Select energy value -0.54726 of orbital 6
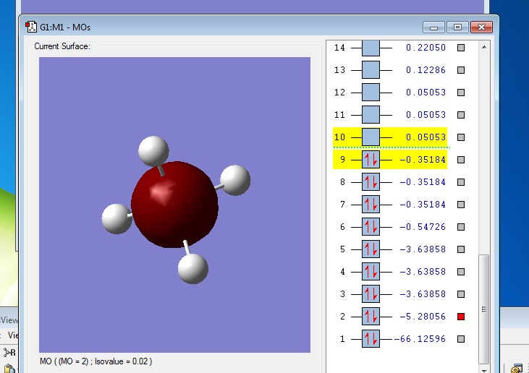Screen dimensions: 529x373 pyautogui.click(x=423, y=227)
